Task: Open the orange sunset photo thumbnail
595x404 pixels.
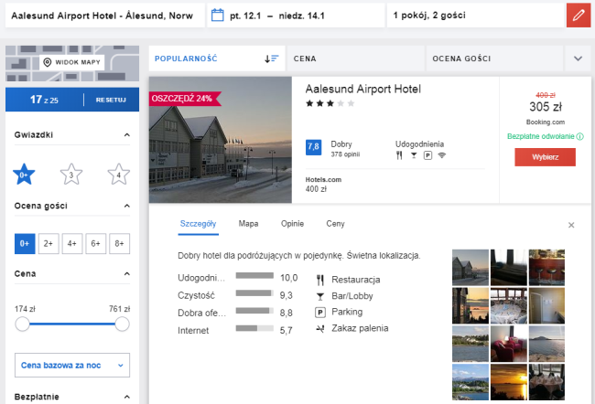Action: click(x=508, y=382)
